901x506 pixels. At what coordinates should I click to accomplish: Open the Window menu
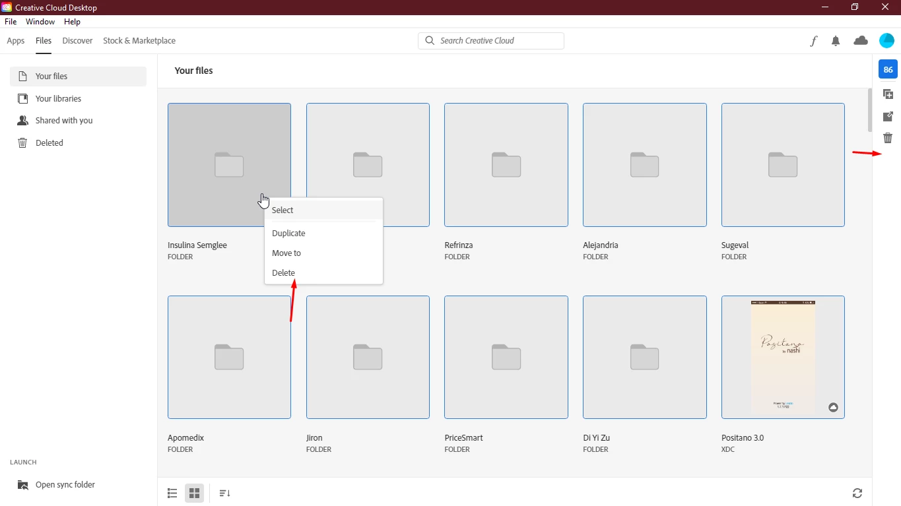(40, 22)
